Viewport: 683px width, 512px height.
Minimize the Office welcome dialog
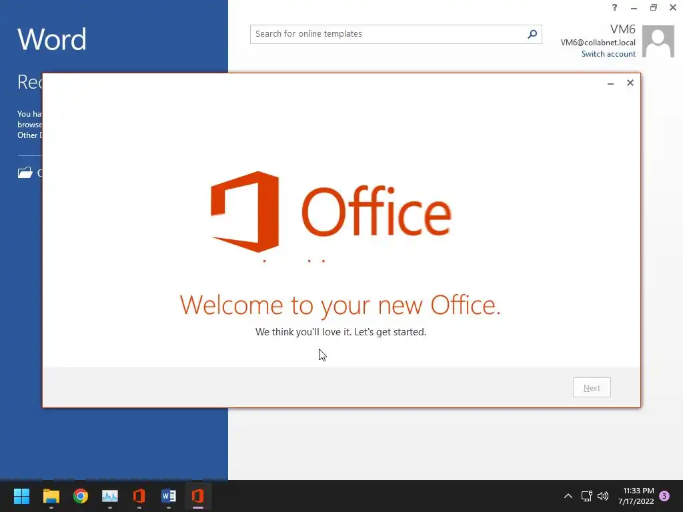point(611,83)
